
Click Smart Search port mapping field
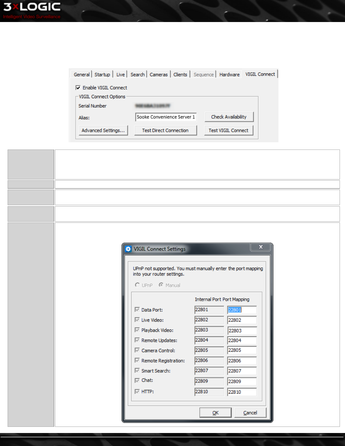(x=242, y=371)
